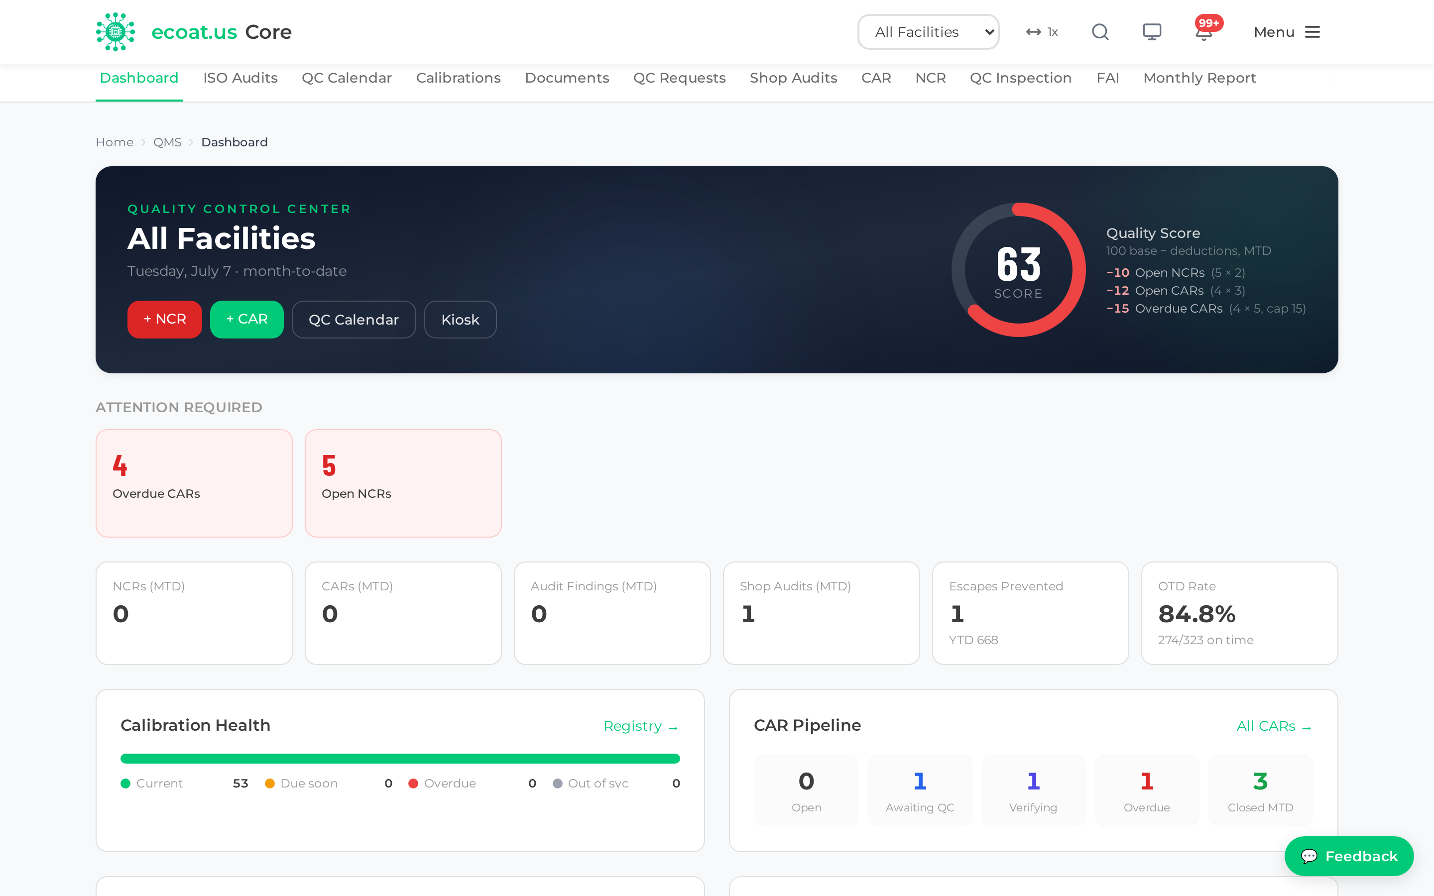Open the Monthly Report tab
This screenshot has height=896, width=1434.
[1200, 78]
